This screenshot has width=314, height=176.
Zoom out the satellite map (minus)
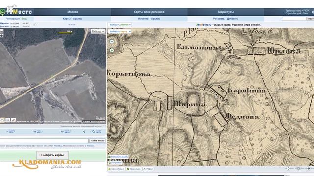(x=2, y=31)
